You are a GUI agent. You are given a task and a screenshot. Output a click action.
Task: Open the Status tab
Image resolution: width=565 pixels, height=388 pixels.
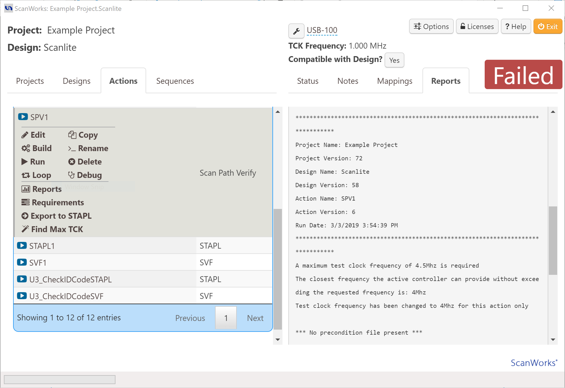click(308, 81)
